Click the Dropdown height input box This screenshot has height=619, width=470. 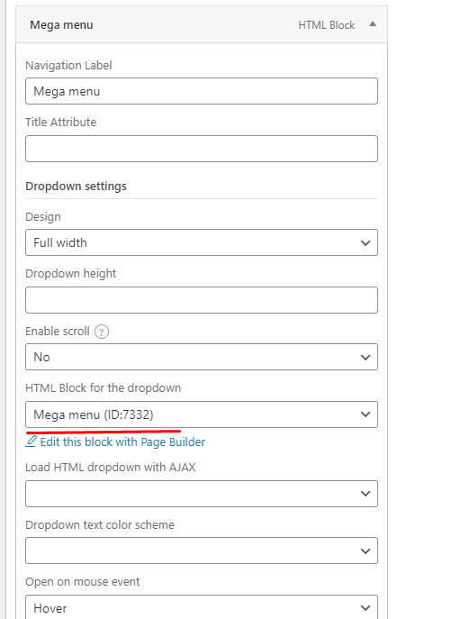[x=202, y=300]
